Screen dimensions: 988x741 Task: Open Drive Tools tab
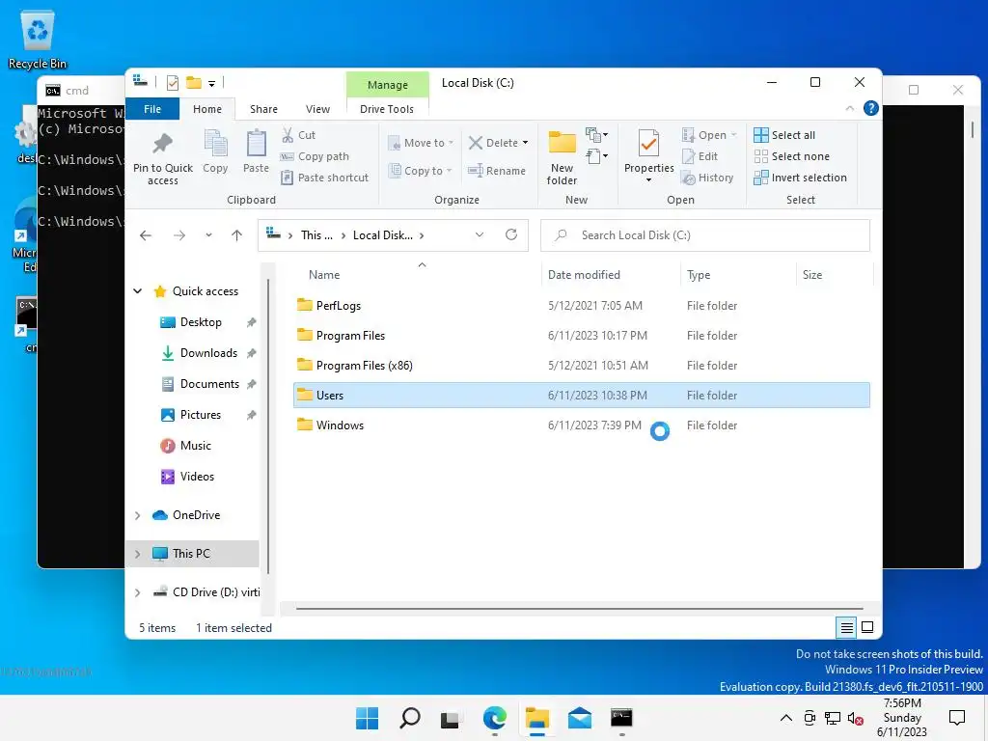pyautogui.click(x=387, y=109)
